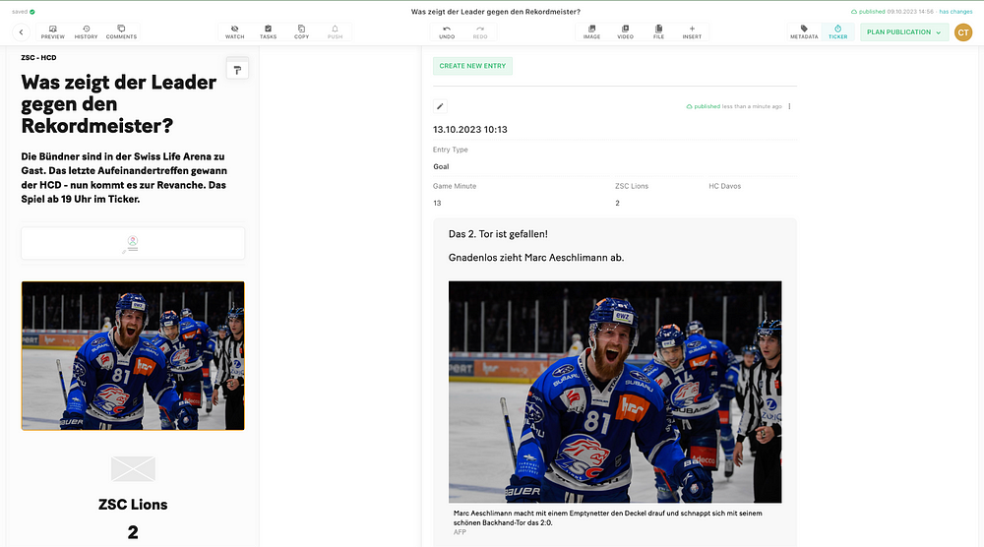Click the ticker entry hockey photo
The image size is (984, 547).
click(615, 393)
